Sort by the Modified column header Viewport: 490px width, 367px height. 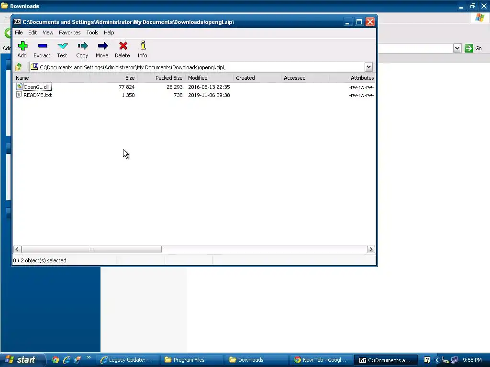[210, 78]
